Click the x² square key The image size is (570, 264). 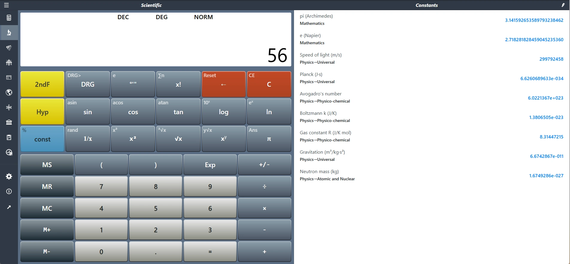133,139
